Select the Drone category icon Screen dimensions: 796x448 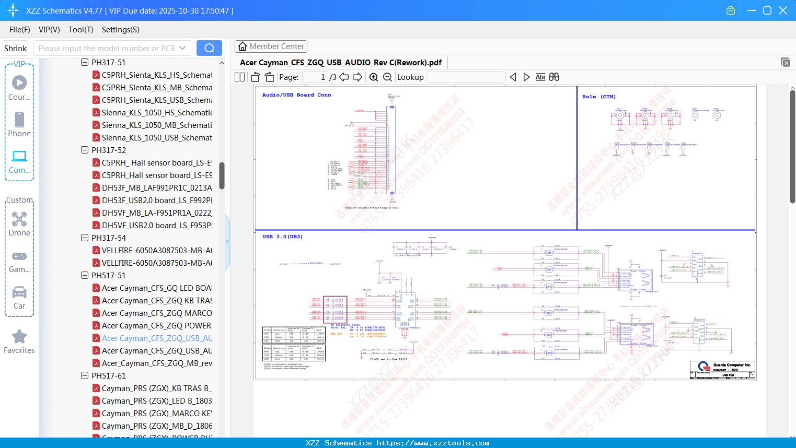[x=19, y=225]
